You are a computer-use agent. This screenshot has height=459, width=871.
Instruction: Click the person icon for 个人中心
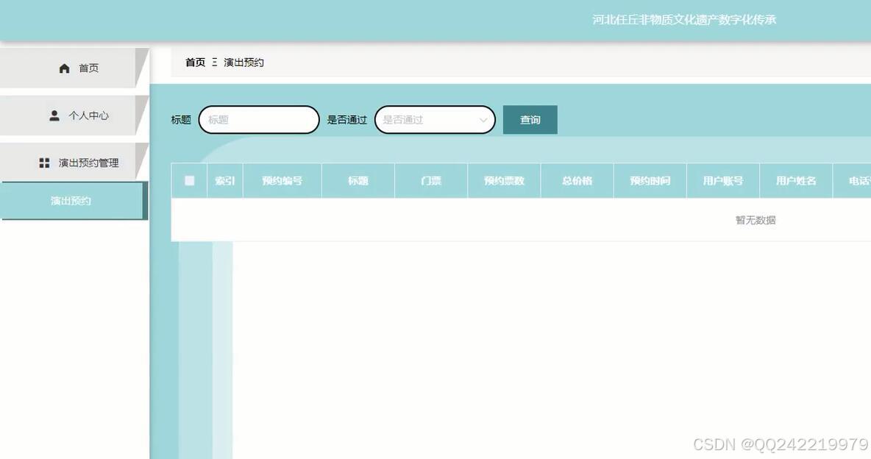point(54,115)
